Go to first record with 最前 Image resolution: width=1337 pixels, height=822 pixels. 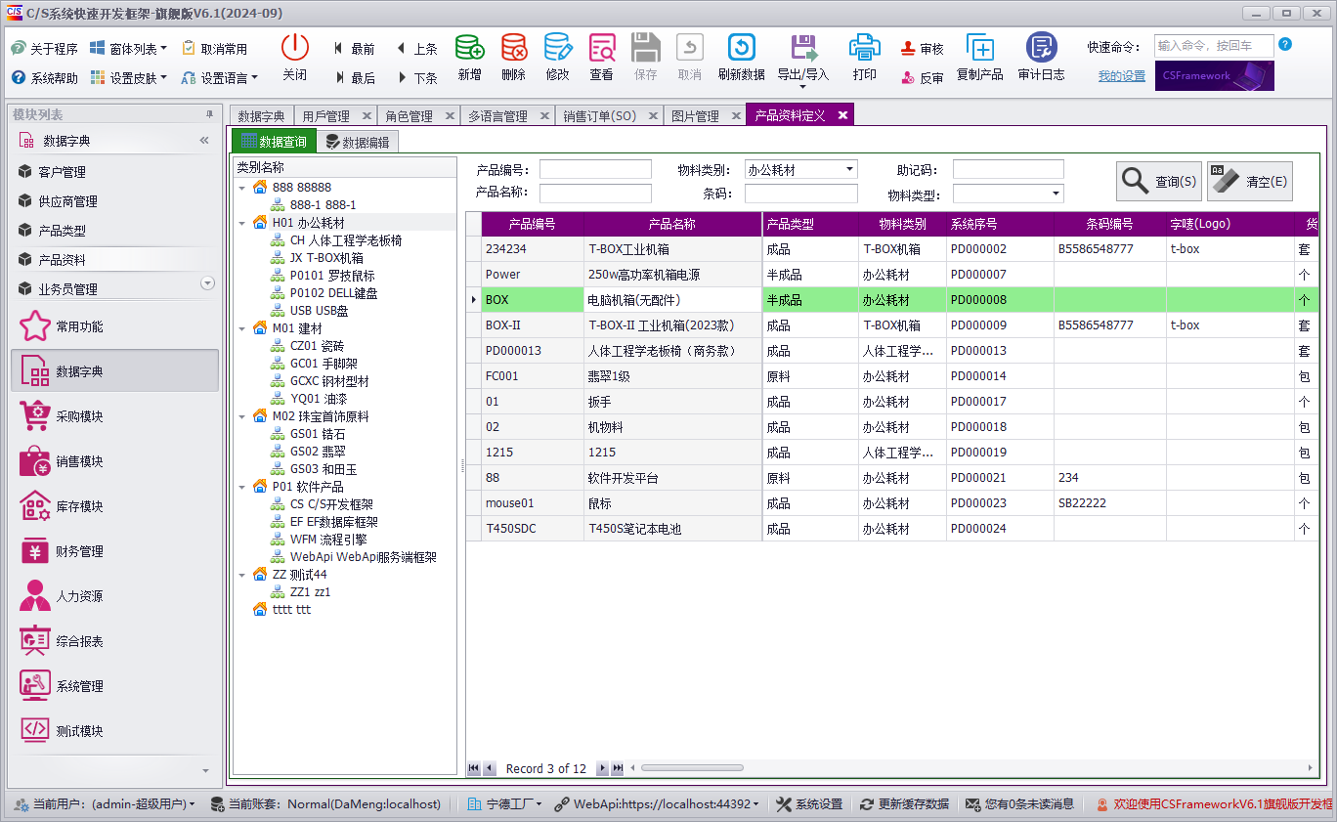coord(354,48)
